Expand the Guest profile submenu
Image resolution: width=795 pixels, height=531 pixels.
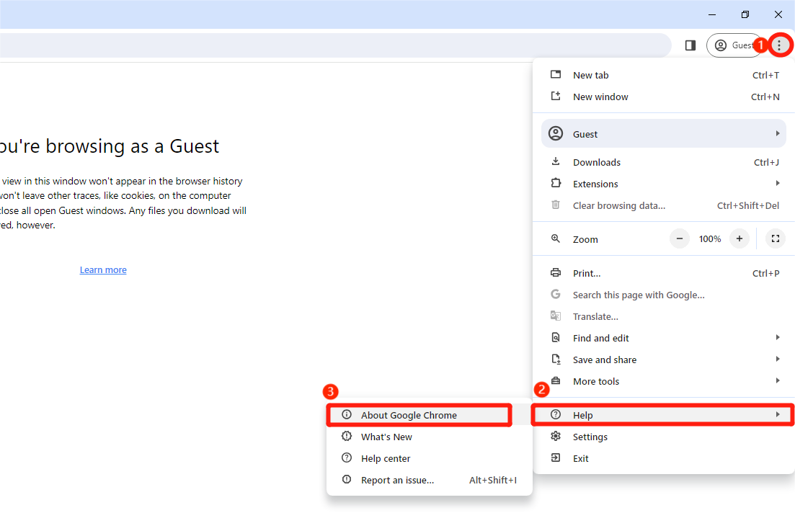(663, 134)
